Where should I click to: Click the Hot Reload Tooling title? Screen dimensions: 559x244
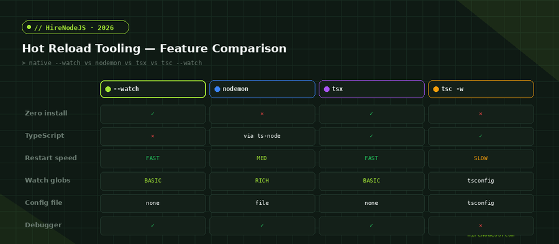[x=154, y=48]
